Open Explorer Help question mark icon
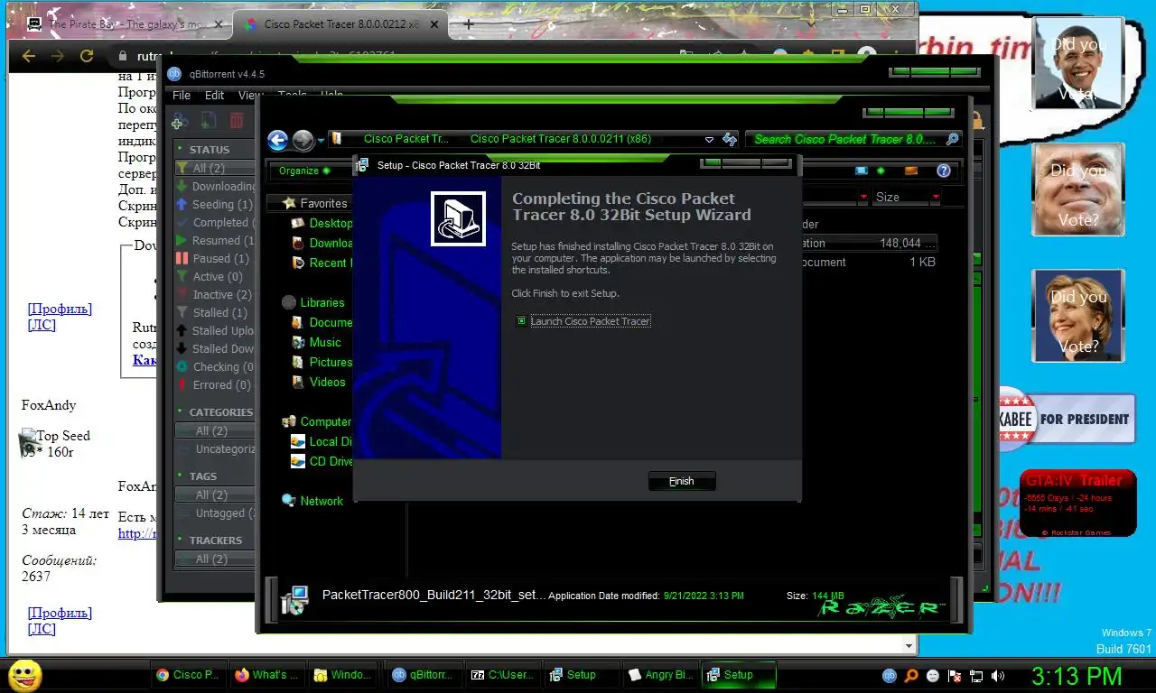This screenshot has width=1156, height=693. point(944,171)
